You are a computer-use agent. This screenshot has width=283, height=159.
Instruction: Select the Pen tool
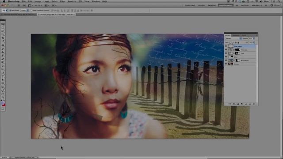coord(3,73)
